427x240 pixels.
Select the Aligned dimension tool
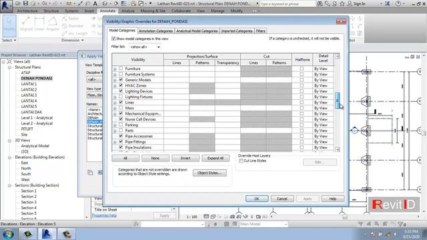click(x=26, y=23)
